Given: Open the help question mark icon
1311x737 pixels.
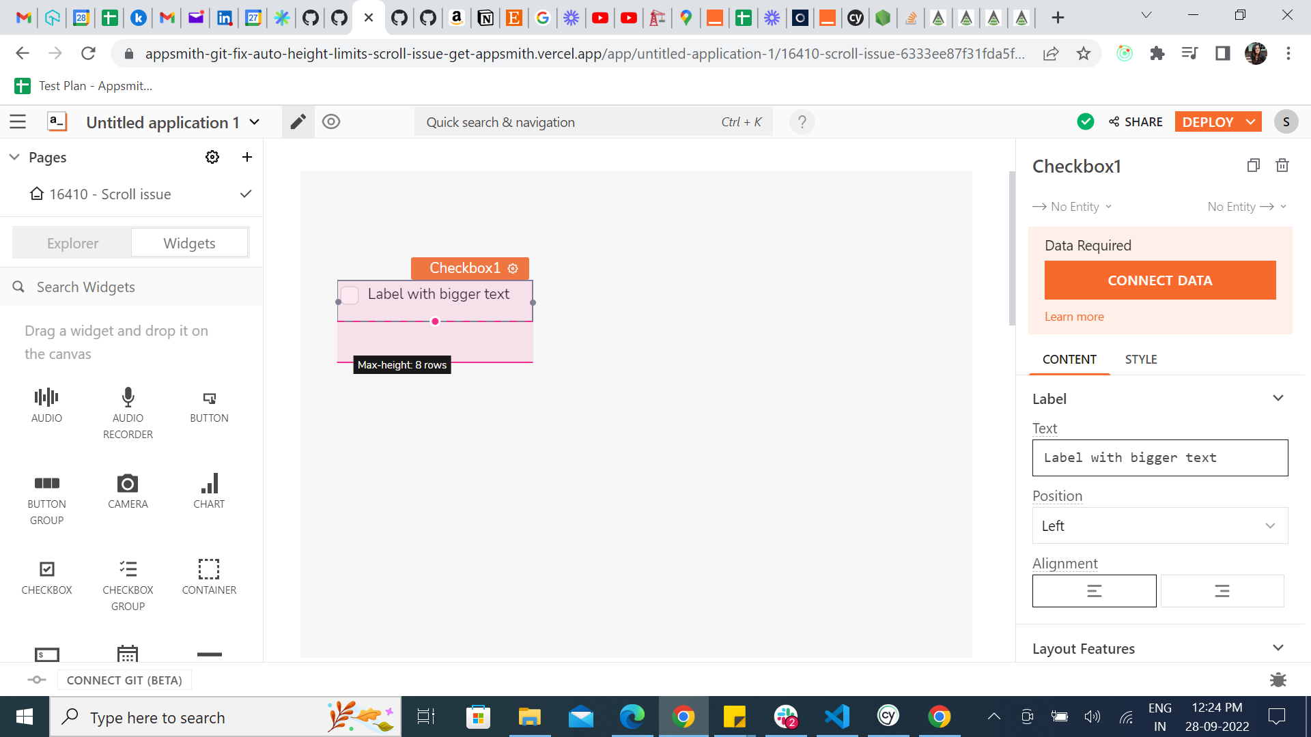Looking at the screenshot, I should [802, 122].
